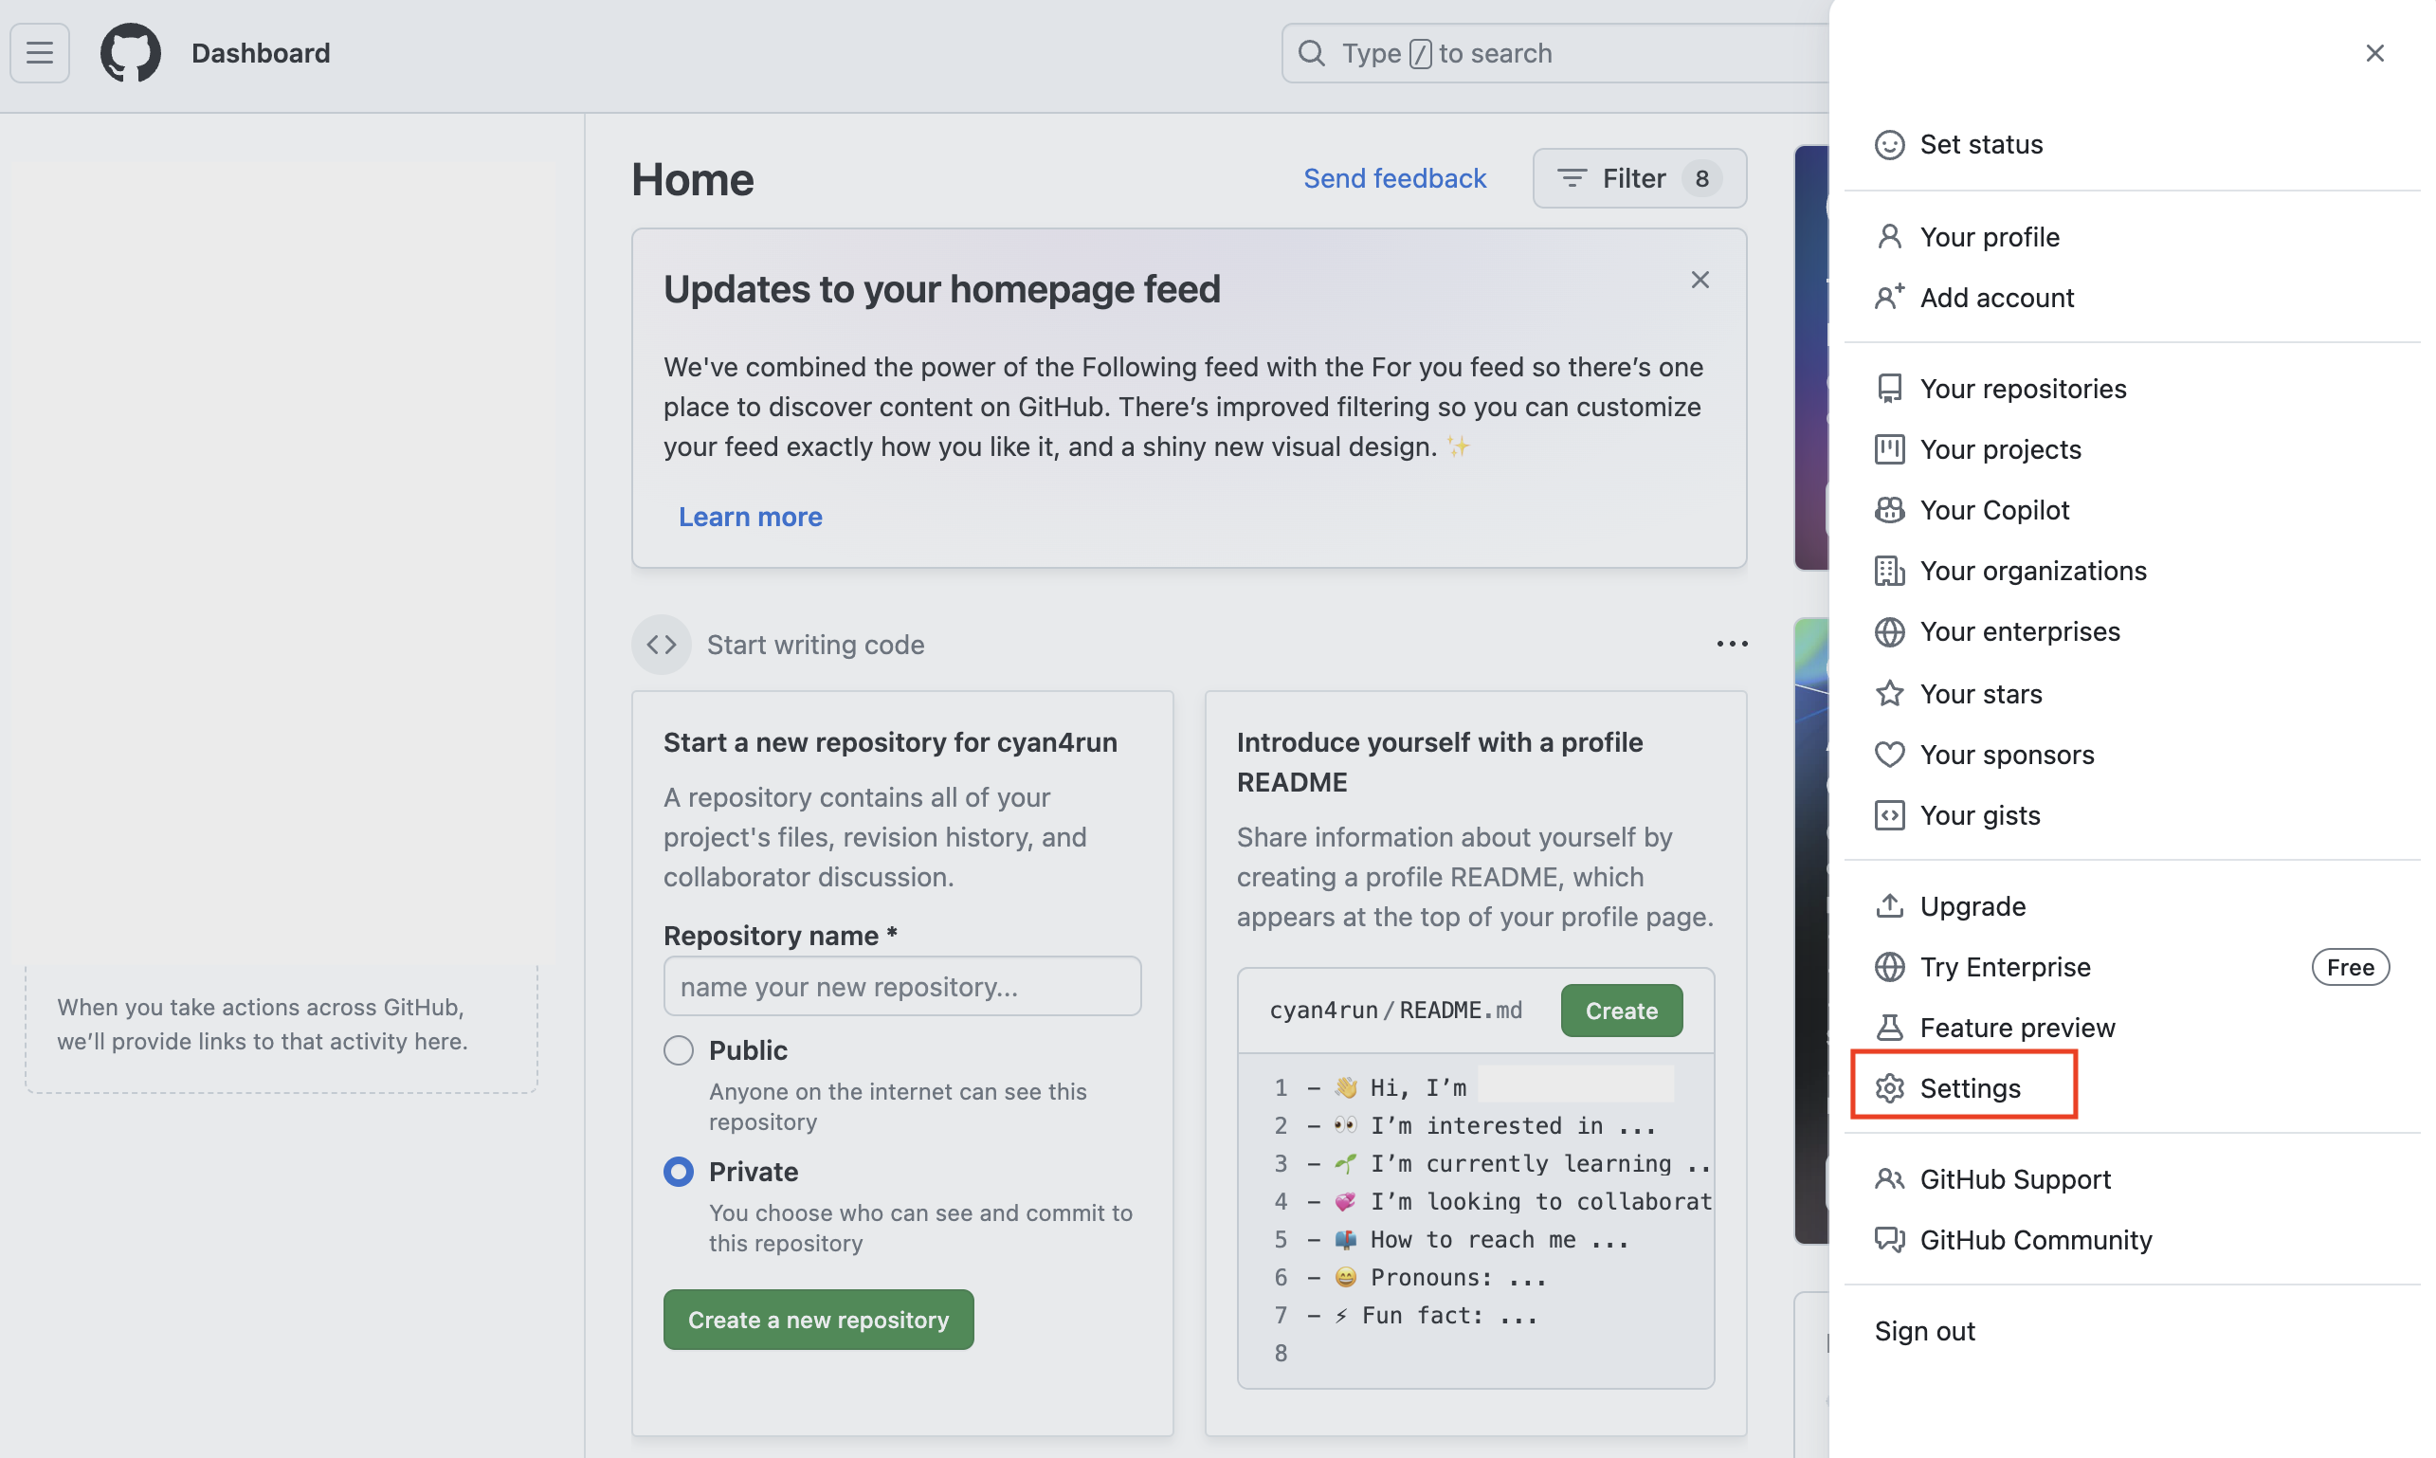Dismiss the homepage feed updates banner

[1700, 280]
